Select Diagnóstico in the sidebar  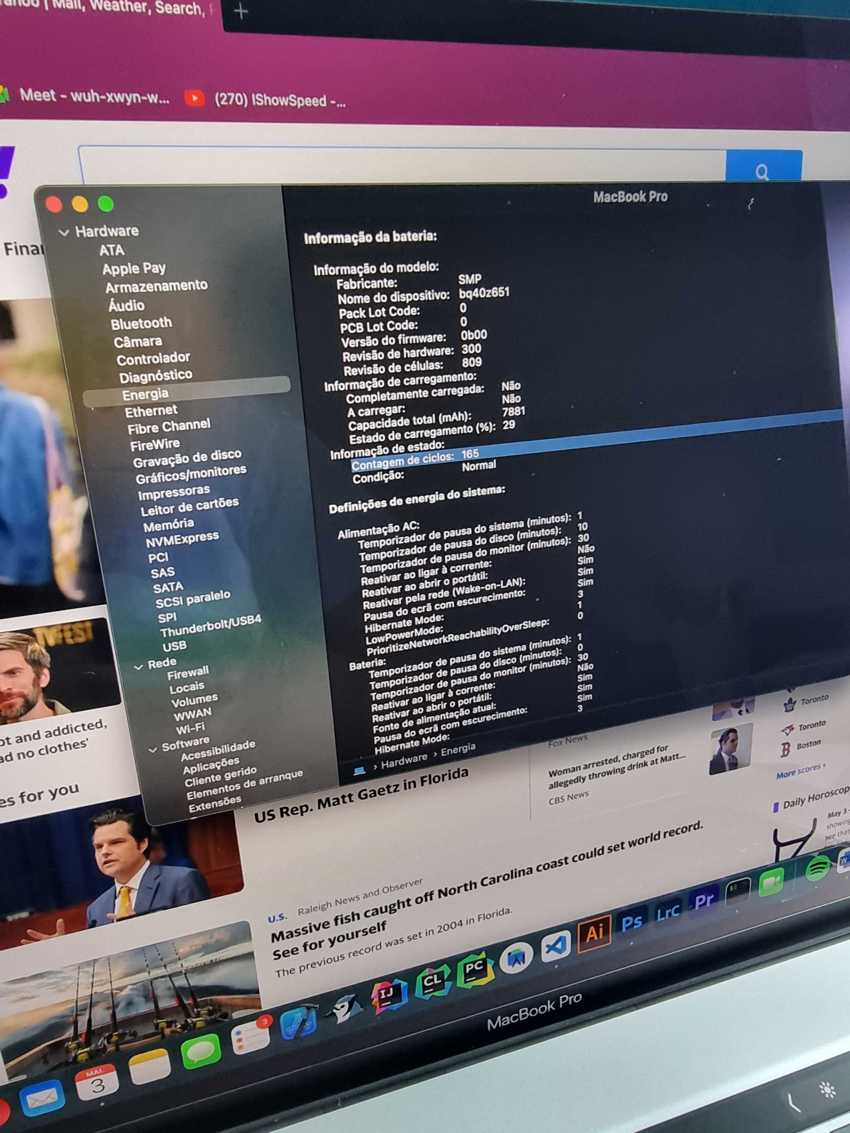pos(156,376)
